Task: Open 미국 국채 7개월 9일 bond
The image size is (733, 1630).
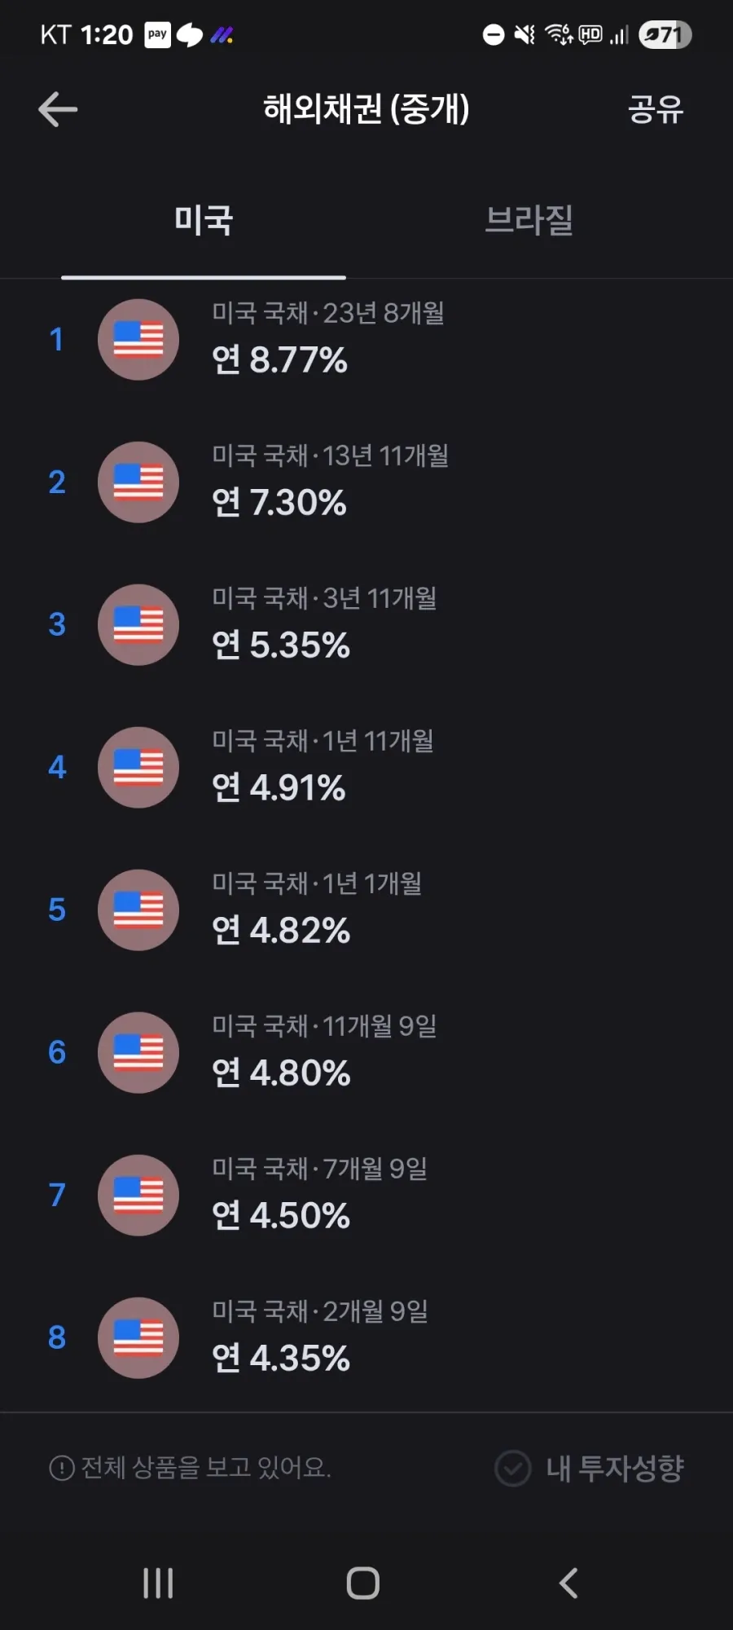Action: 366,1196
